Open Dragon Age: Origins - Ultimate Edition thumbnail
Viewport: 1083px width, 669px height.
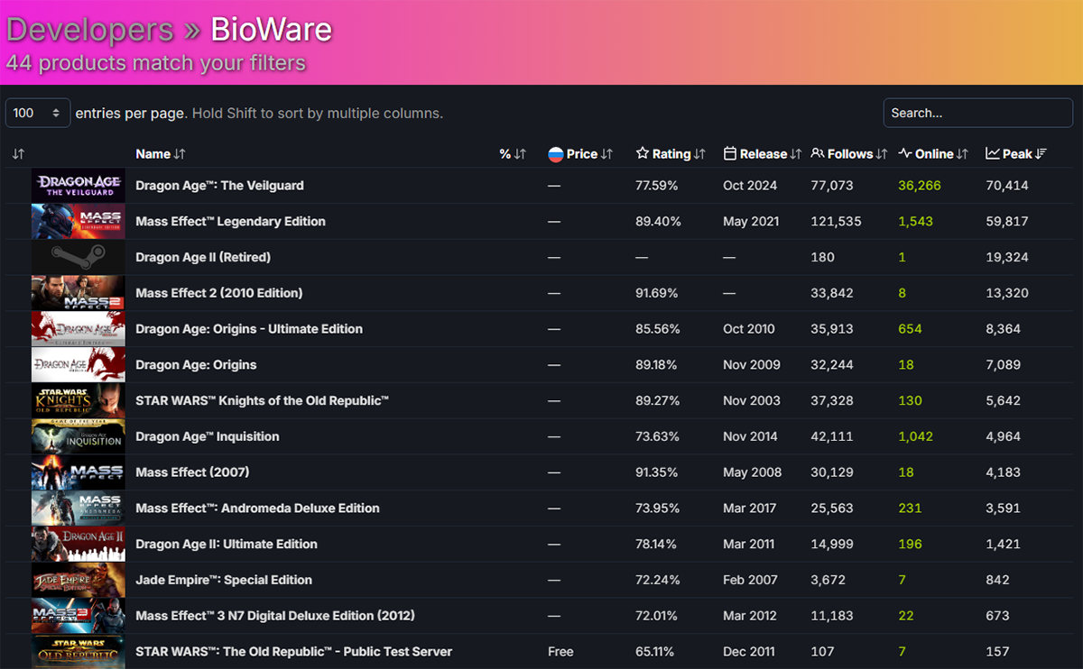[x=79, y=329]
